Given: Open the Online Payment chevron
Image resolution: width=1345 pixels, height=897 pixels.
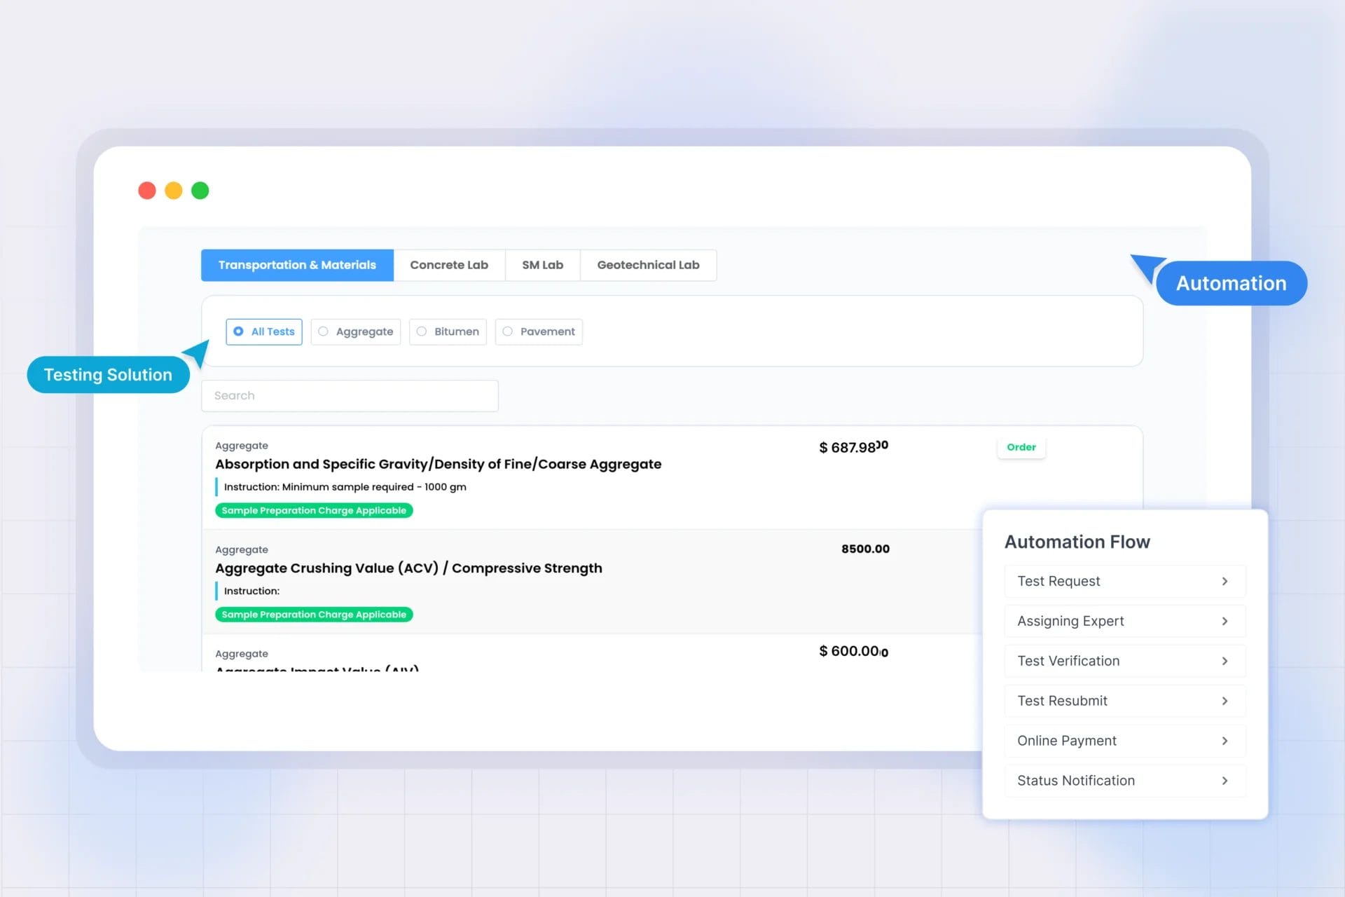Looking at the screenshot, I should coord(1225,741).
